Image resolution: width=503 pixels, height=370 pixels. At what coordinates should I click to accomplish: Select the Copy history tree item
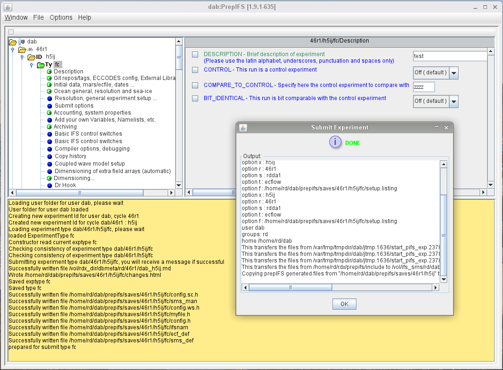tap(71, 156)
